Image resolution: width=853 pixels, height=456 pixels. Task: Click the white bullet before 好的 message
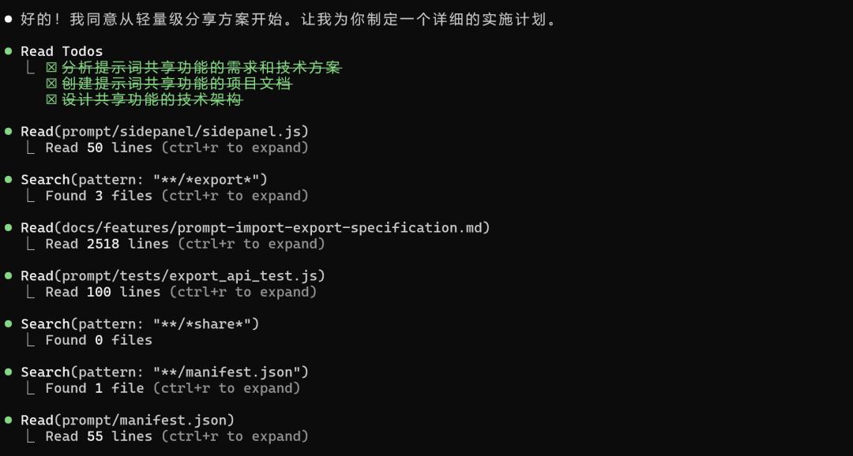point(8,20)
